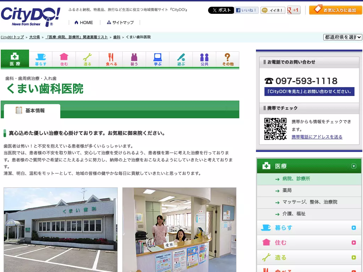
Task: Click CityDO!トップ breadcrumb link
Action: click(x=12, y=37)
